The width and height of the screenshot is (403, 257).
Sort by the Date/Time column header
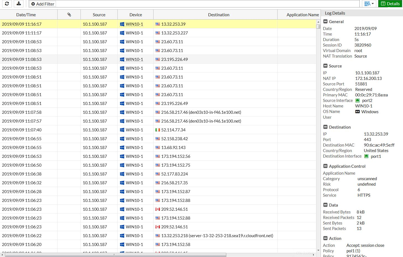click(x=26, y=15)
